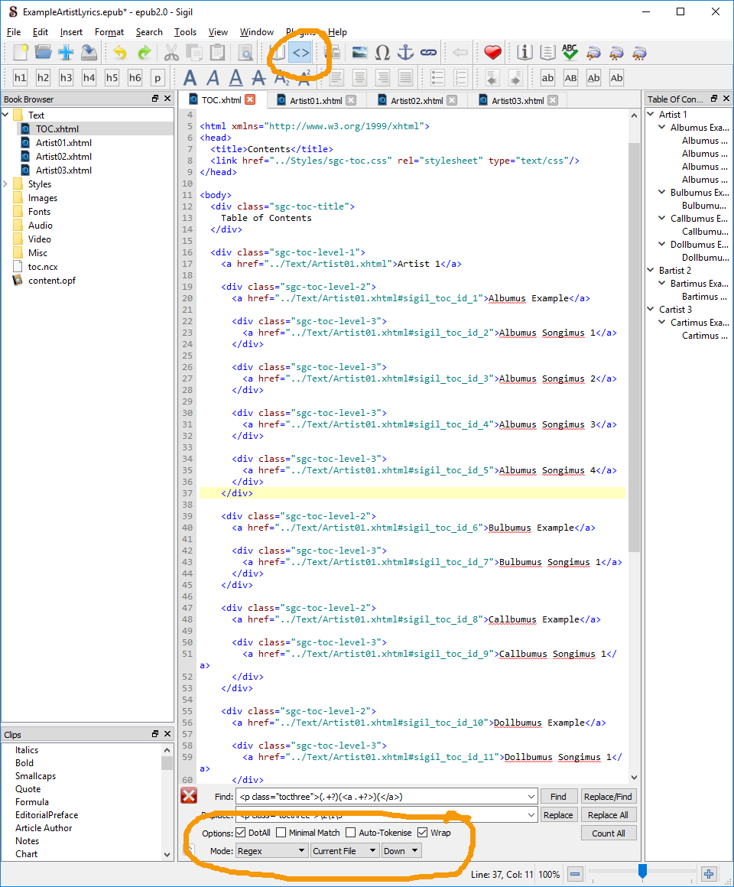Image resolution: width=734 pixels, height=887 pixels.
Task: Click the red heart Donate icon
Action: tap(493, 53)
